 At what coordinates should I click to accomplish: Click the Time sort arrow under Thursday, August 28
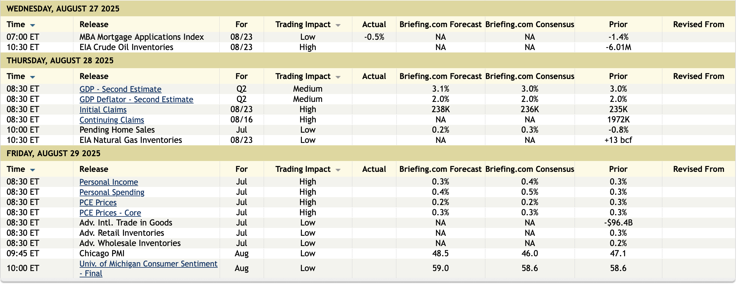33,77
